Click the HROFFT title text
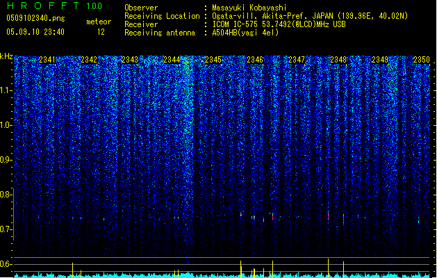437x278 pixels. click(43, 6)
